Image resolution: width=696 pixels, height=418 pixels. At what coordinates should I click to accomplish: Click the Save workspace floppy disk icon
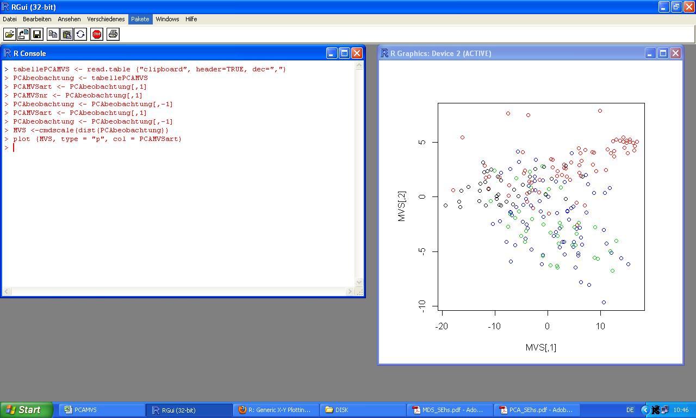[37, 34]
